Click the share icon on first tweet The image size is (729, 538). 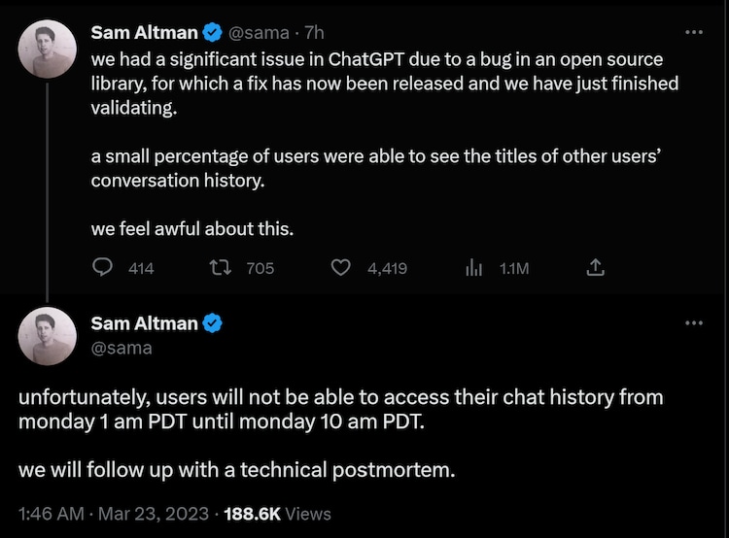click(597, 267)
